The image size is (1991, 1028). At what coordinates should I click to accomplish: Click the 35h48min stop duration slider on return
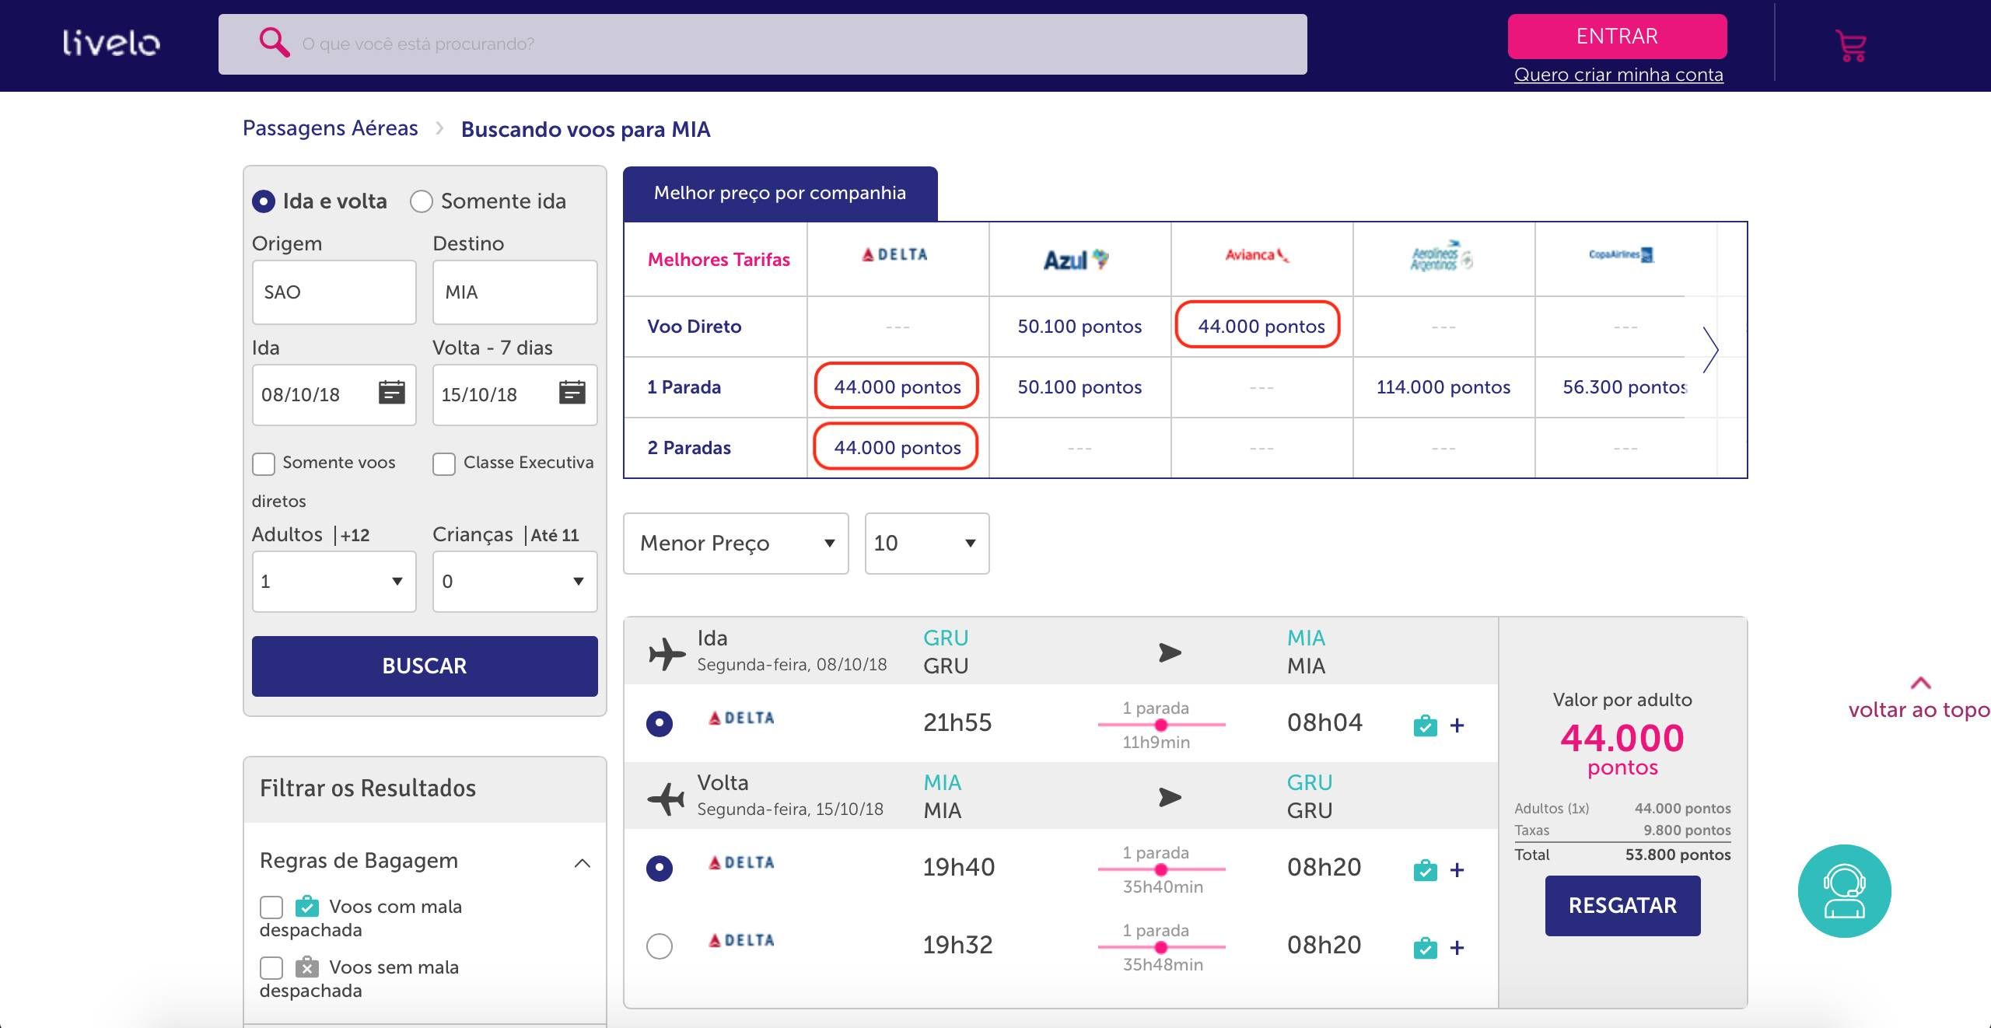(1161, 947)
